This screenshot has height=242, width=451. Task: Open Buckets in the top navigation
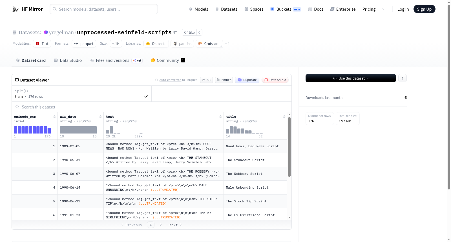click(286, 9)
